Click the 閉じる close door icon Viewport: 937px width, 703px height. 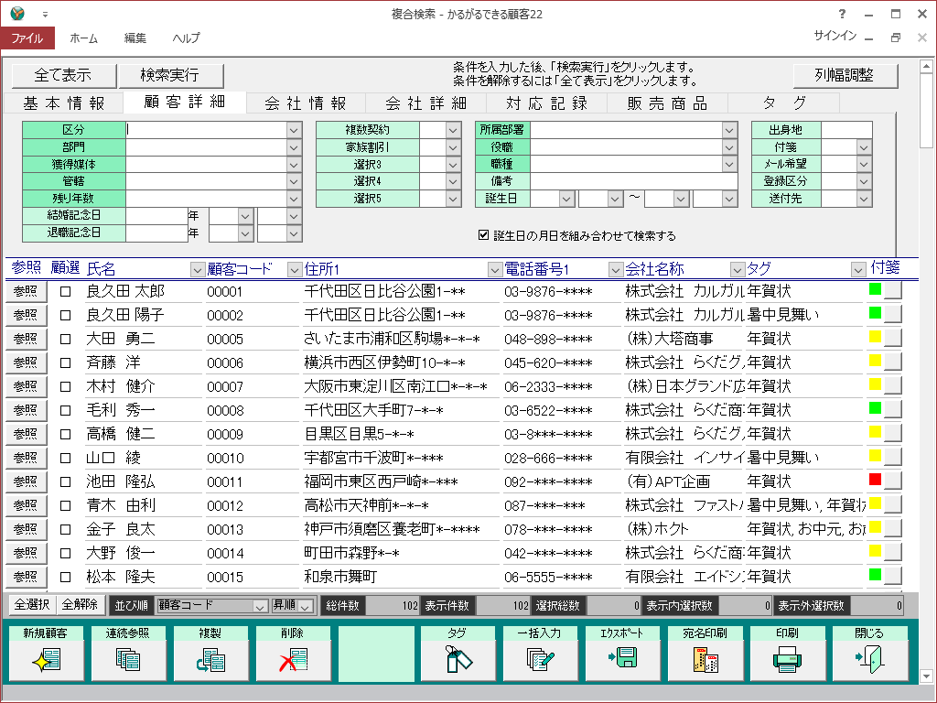pos(870,653)
